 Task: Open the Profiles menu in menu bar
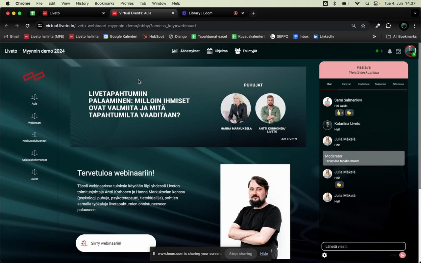point(127,3)
